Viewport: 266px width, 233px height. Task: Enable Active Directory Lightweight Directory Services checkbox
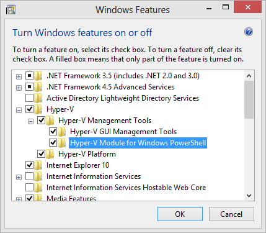(29, 98)
